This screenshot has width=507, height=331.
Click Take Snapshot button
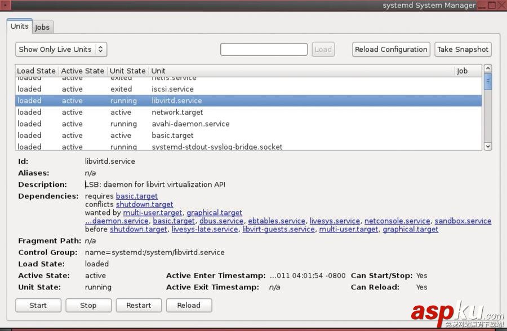(462, 50)
